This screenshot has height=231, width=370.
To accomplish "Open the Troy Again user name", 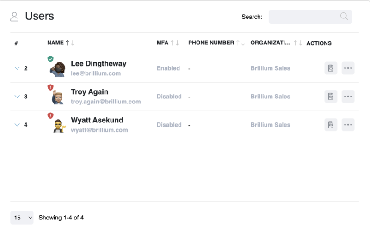I will (90, 91).
